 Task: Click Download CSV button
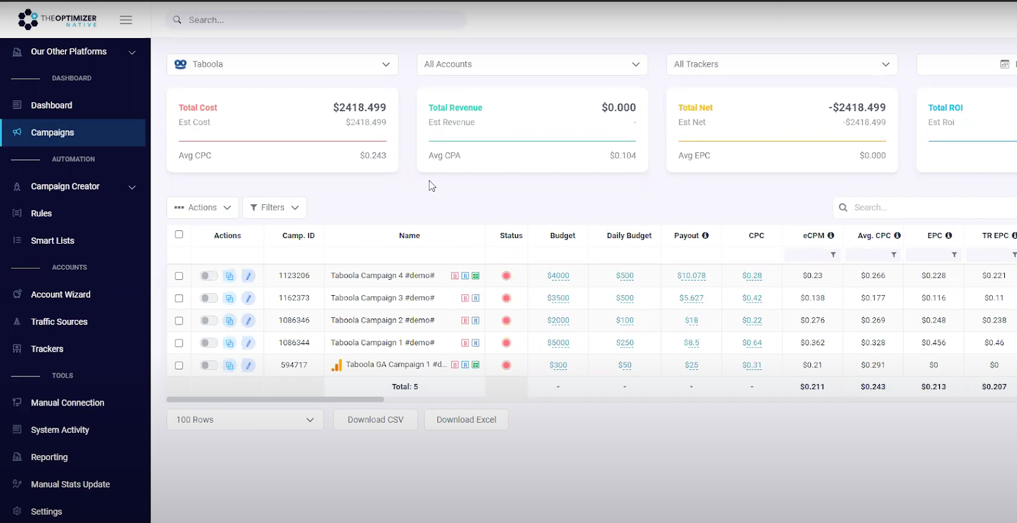coord(376,420)
